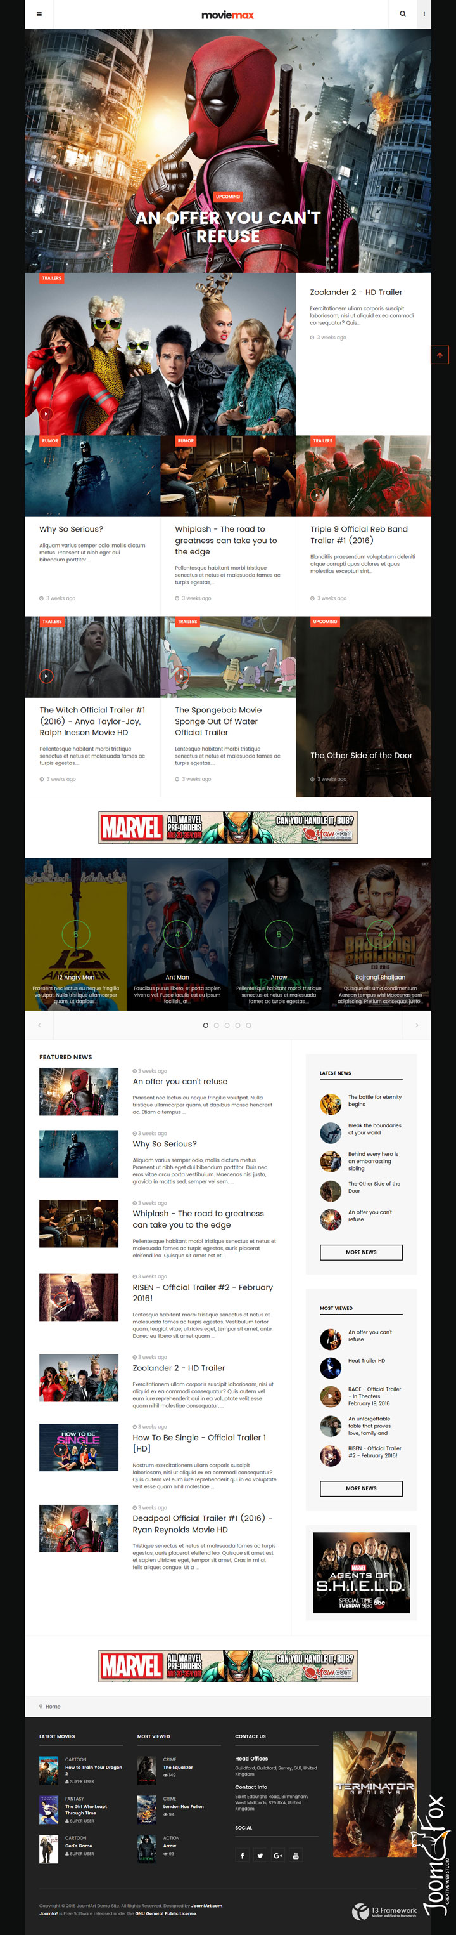
Task: Click the play icon on The Witch thumbnail
Action: point(46,675)
